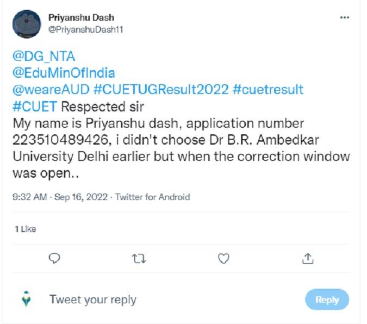Open the 9:32 AM · Sep 16, 2022 timestamp
The height and width of the screenshot is (324, 367).
(x=60, y=197)
